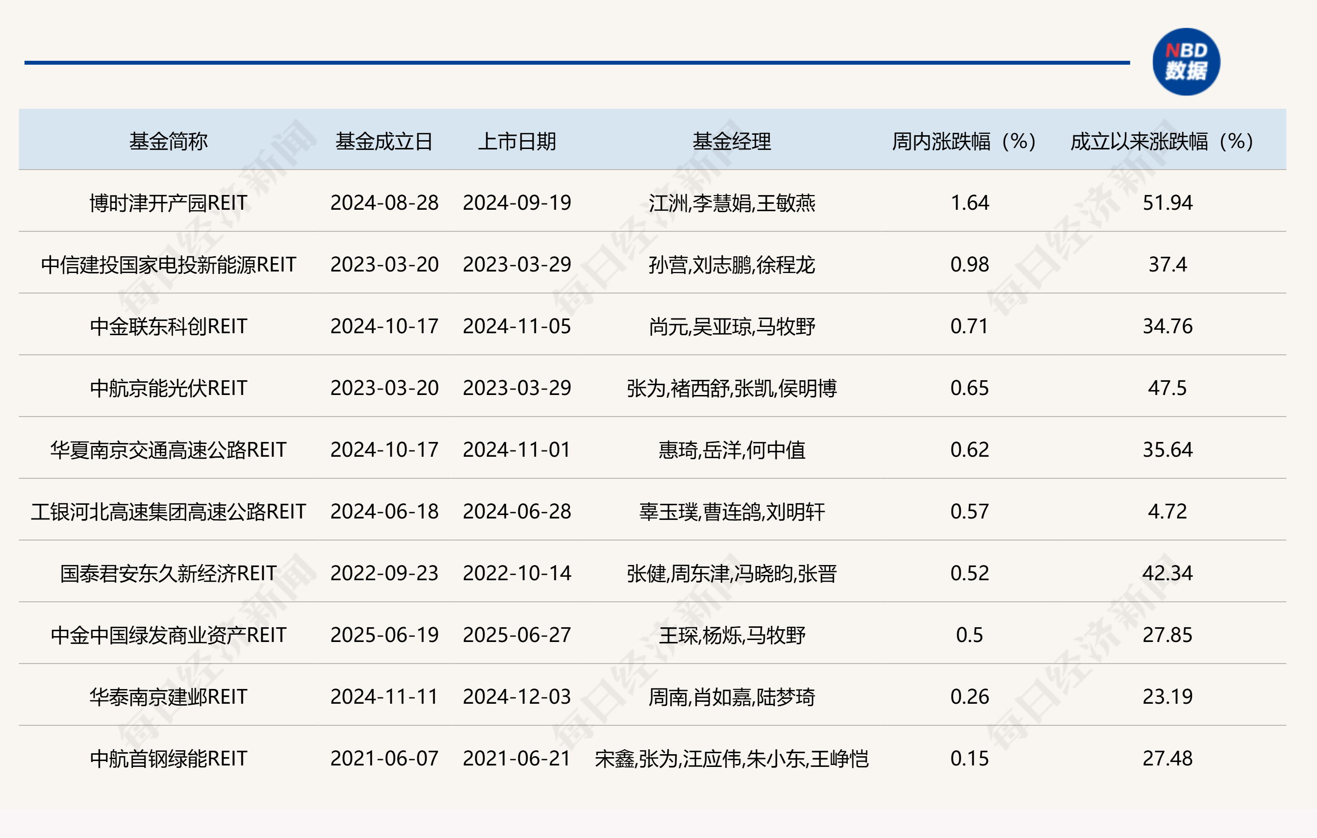
Task: Select the 中信建投国家电投新能源REIT row name
Action: click(x=168, y=265)
